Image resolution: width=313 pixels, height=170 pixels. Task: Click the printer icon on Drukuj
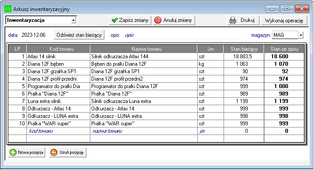point(233,20)
